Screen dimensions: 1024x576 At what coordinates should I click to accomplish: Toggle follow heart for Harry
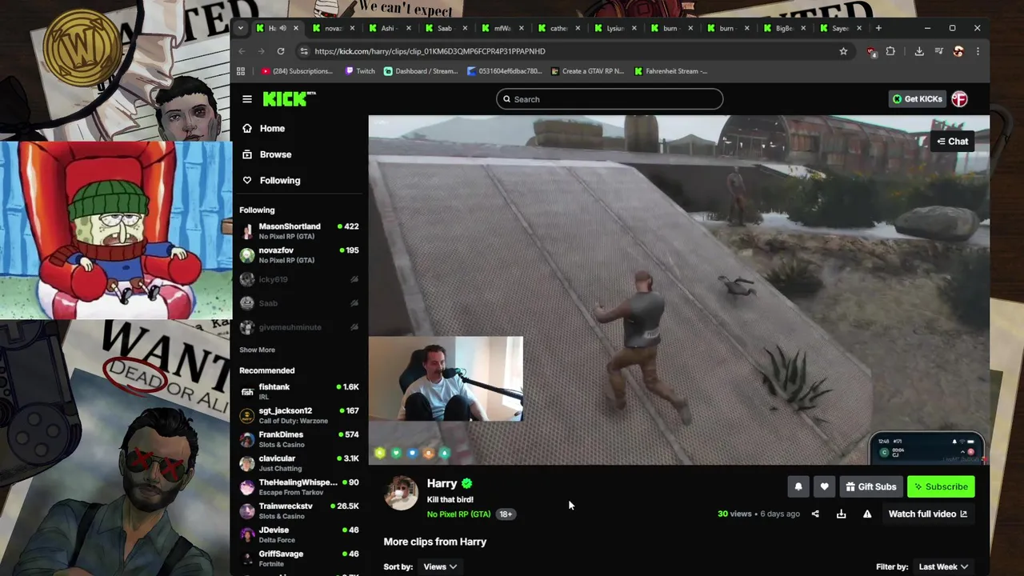click(824, 486)
